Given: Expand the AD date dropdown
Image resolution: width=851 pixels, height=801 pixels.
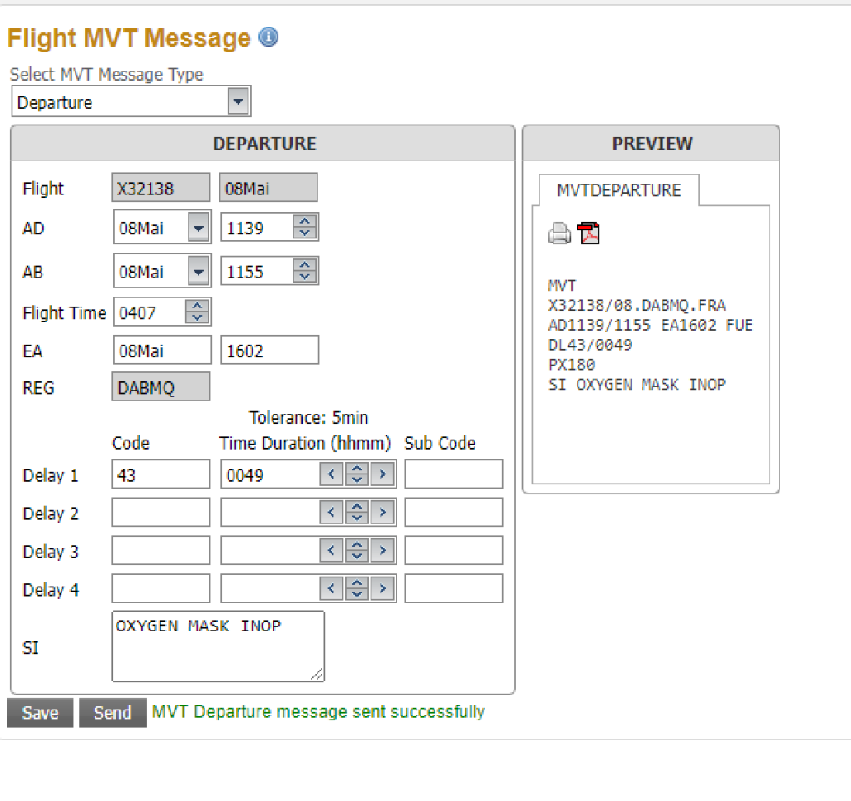Looking at the screenshot, I should pyautogui.click(x=199, y=228).
